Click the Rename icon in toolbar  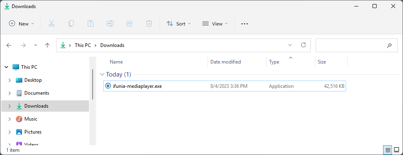pos(110,23)
